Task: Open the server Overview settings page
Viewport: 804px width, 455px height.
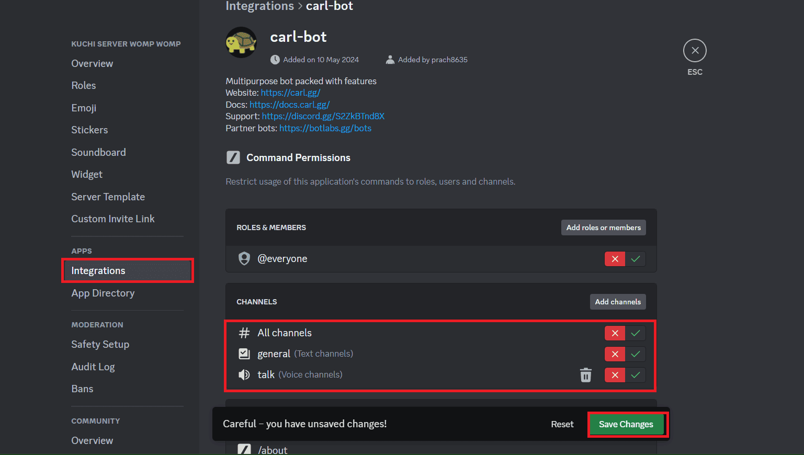Action: 92,63
